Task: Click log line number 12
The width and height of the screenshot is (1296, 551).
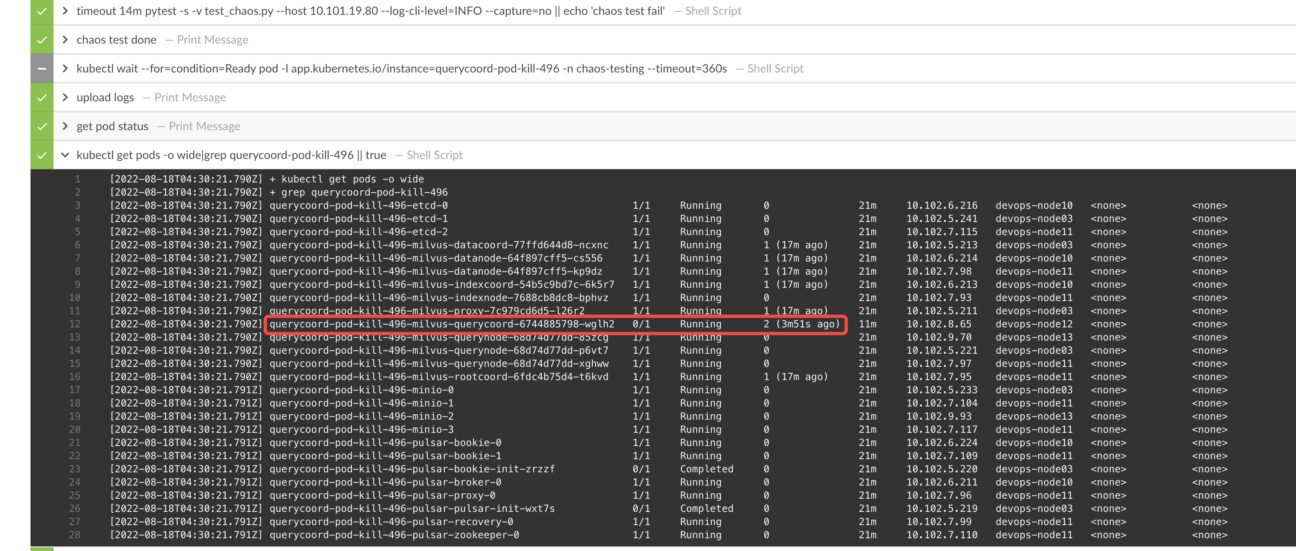Action: [x=75, y=324]
